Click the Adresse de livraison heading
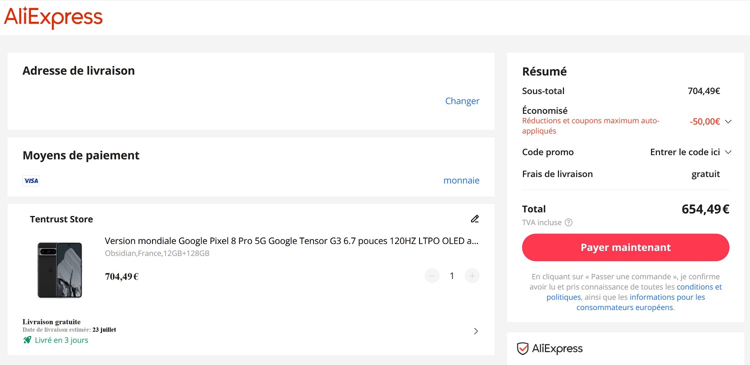This screenshot has height=365, width=750. coord(78,70)
